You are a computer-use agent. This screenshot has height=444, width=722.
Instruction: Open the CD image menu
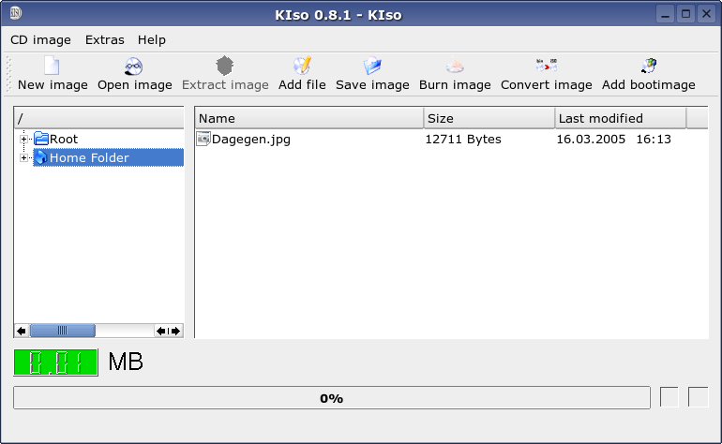(x=40, y=40)
